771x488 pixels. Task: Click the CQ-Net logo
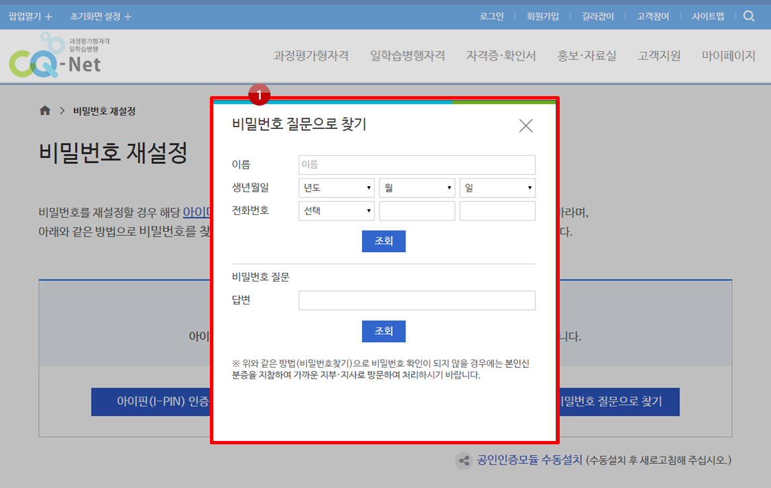coord(59,55)
